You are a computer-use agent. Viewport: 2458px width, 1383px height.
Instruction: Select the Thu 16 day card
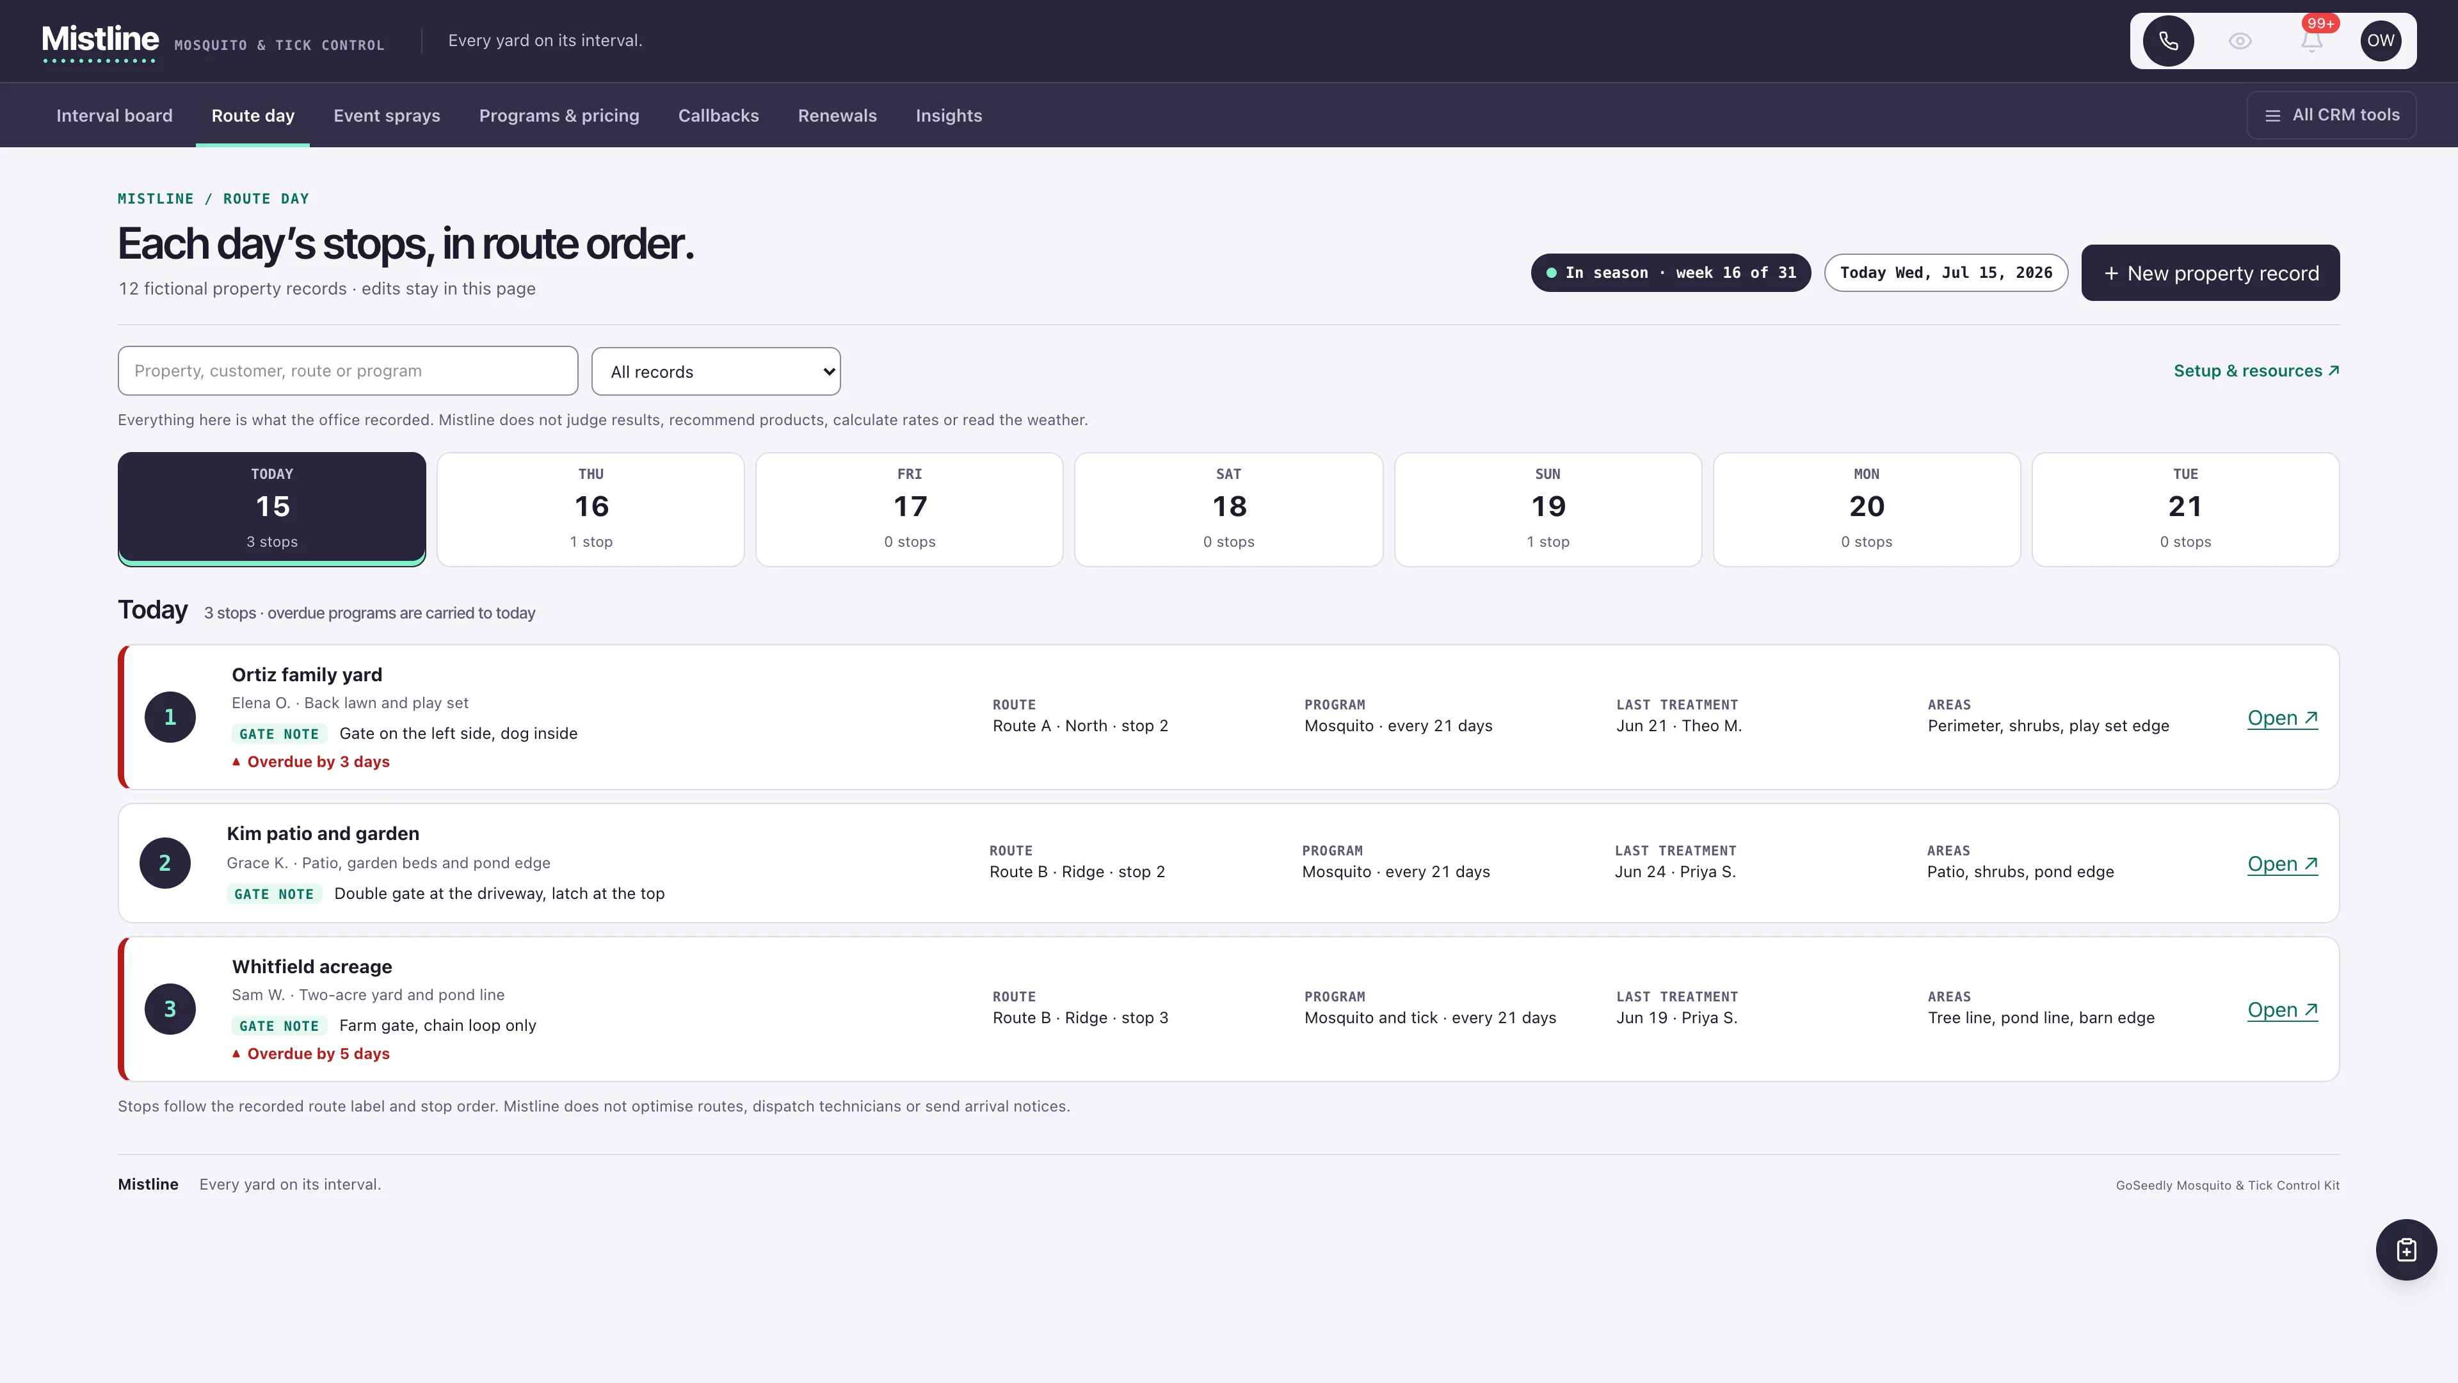(591, 510)
